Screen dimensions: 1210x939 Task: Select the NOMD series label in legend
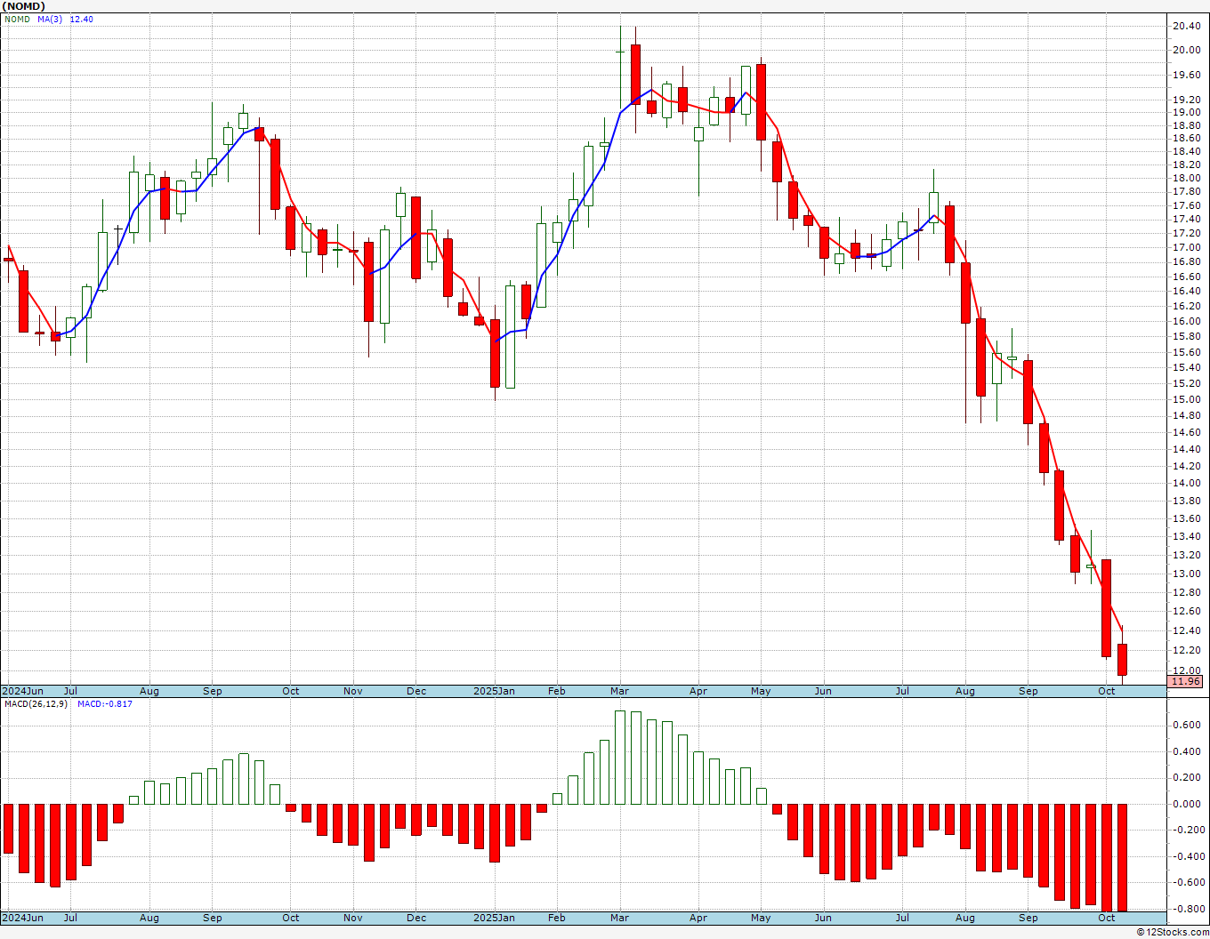click(17, 20)
